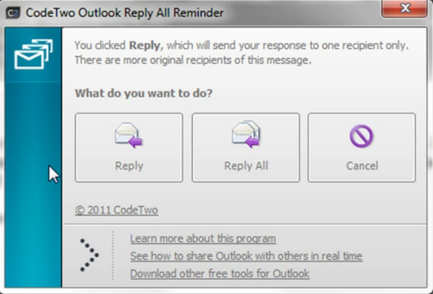Screen dimensions: 433x294
Task: Open the © 2011 CodeTwo link
Action: (x=116, y=211)
